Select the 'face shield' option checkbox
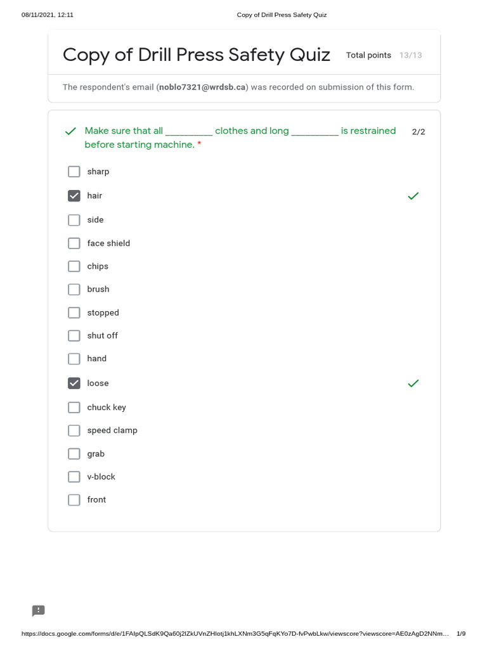The width and height of the screenshot is (487, 649). (x=74, y=243)
